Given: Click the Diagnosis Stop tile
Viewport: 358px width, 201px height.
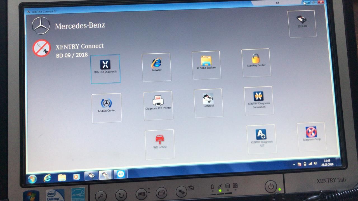Looking at the screenshot, I should [312, 137].
